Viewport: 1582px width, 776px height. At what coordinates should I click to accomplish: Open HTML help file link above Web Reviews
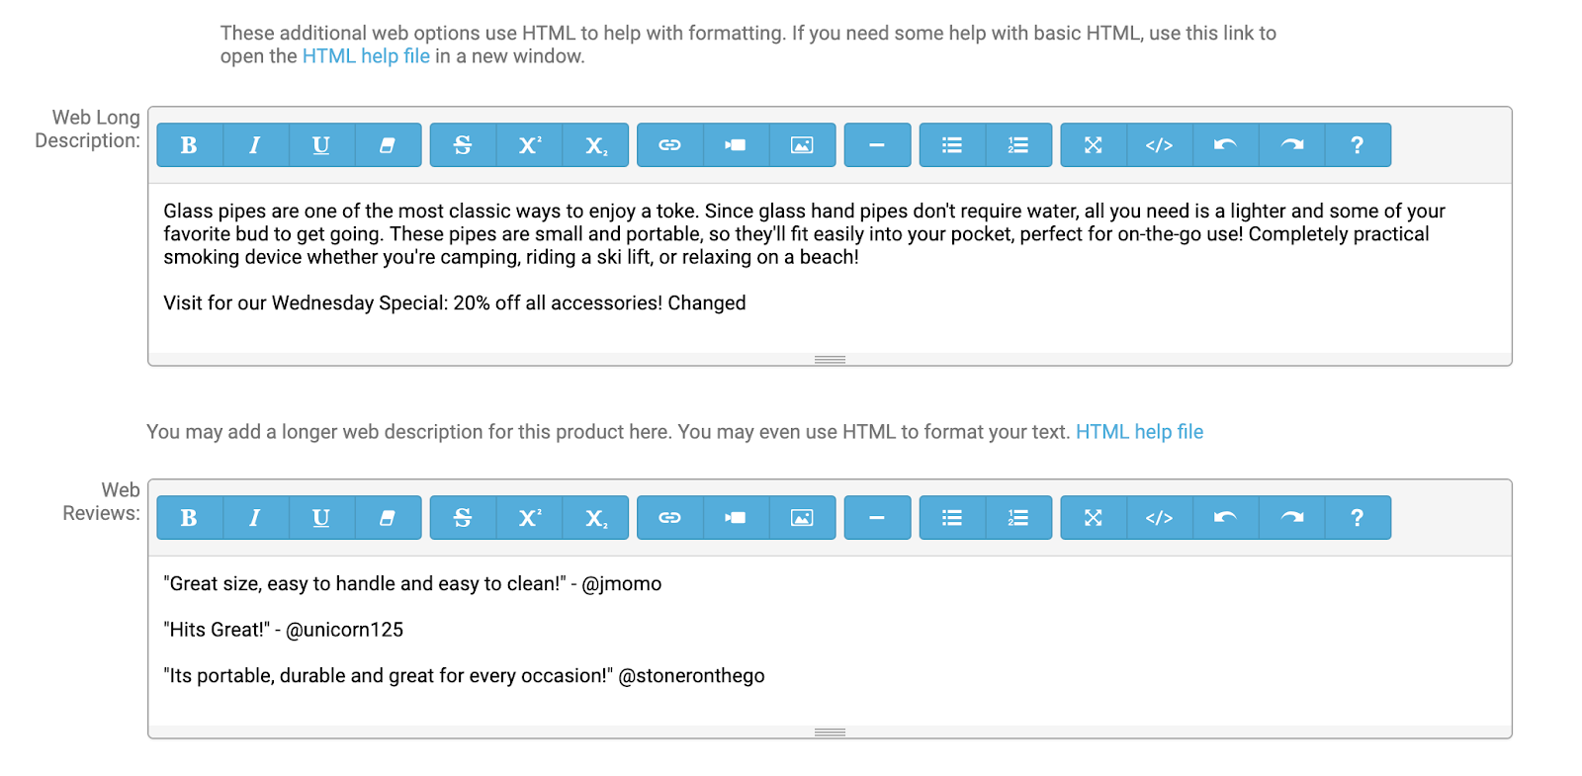[x=1139, y=432]
